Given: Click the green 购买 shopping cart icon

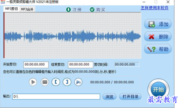Looking at the screenshot, I should coord(92,10).
